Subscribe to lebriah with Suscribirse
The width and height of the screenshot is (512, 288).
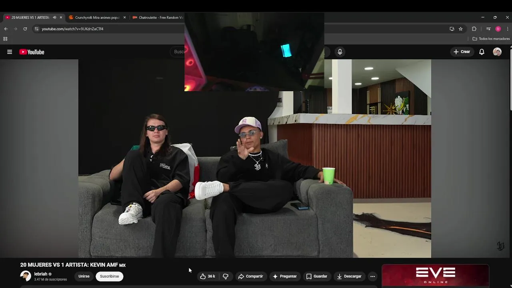tap(109, 276)
